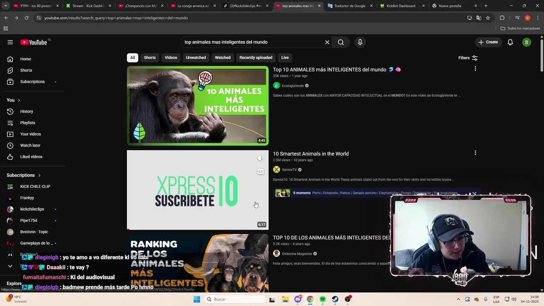544x306 pixels.
Task: Click the XpressTV channel avatar
Action: pos(276,170)
